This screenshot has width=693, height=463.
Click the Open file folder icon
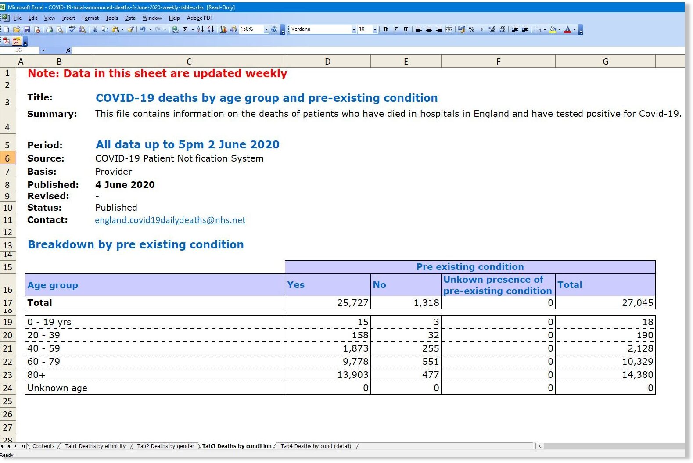(x=17, y=29)
